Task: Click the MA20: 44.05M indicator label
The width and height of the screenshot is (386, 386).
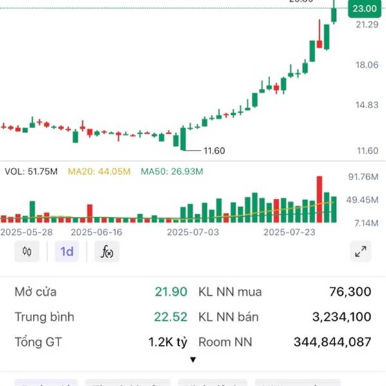Action: pos(99,171)
